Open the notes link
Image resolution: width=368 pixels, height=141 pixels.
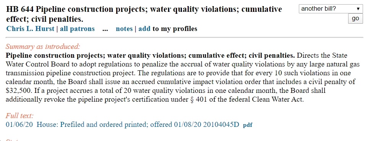tap(124, 29)
